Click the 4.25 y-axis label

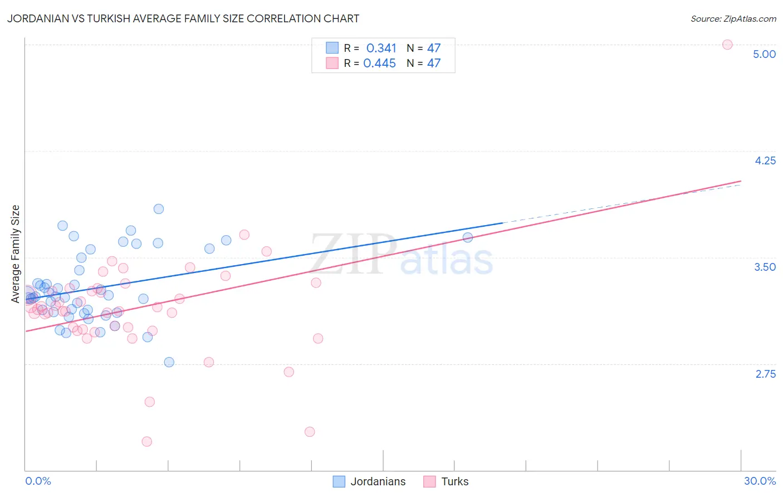(x=765, y=160)
